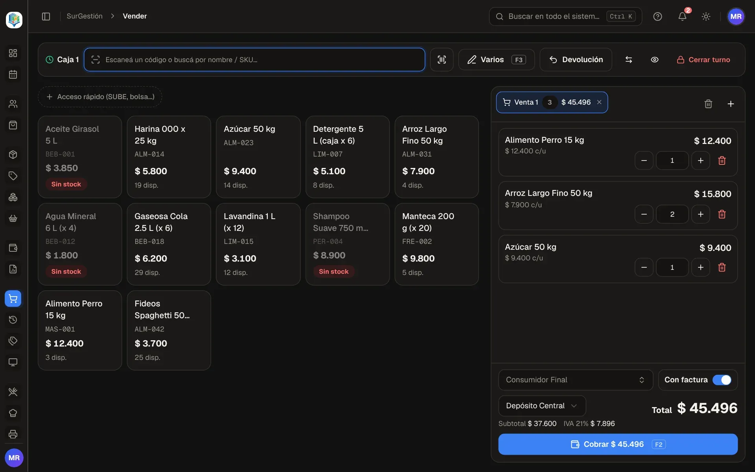Image resolution: width=755 pixels, height=472 pixels.
Task: Open global search Buscar en todo el sistema
Action: click(565, 17)
